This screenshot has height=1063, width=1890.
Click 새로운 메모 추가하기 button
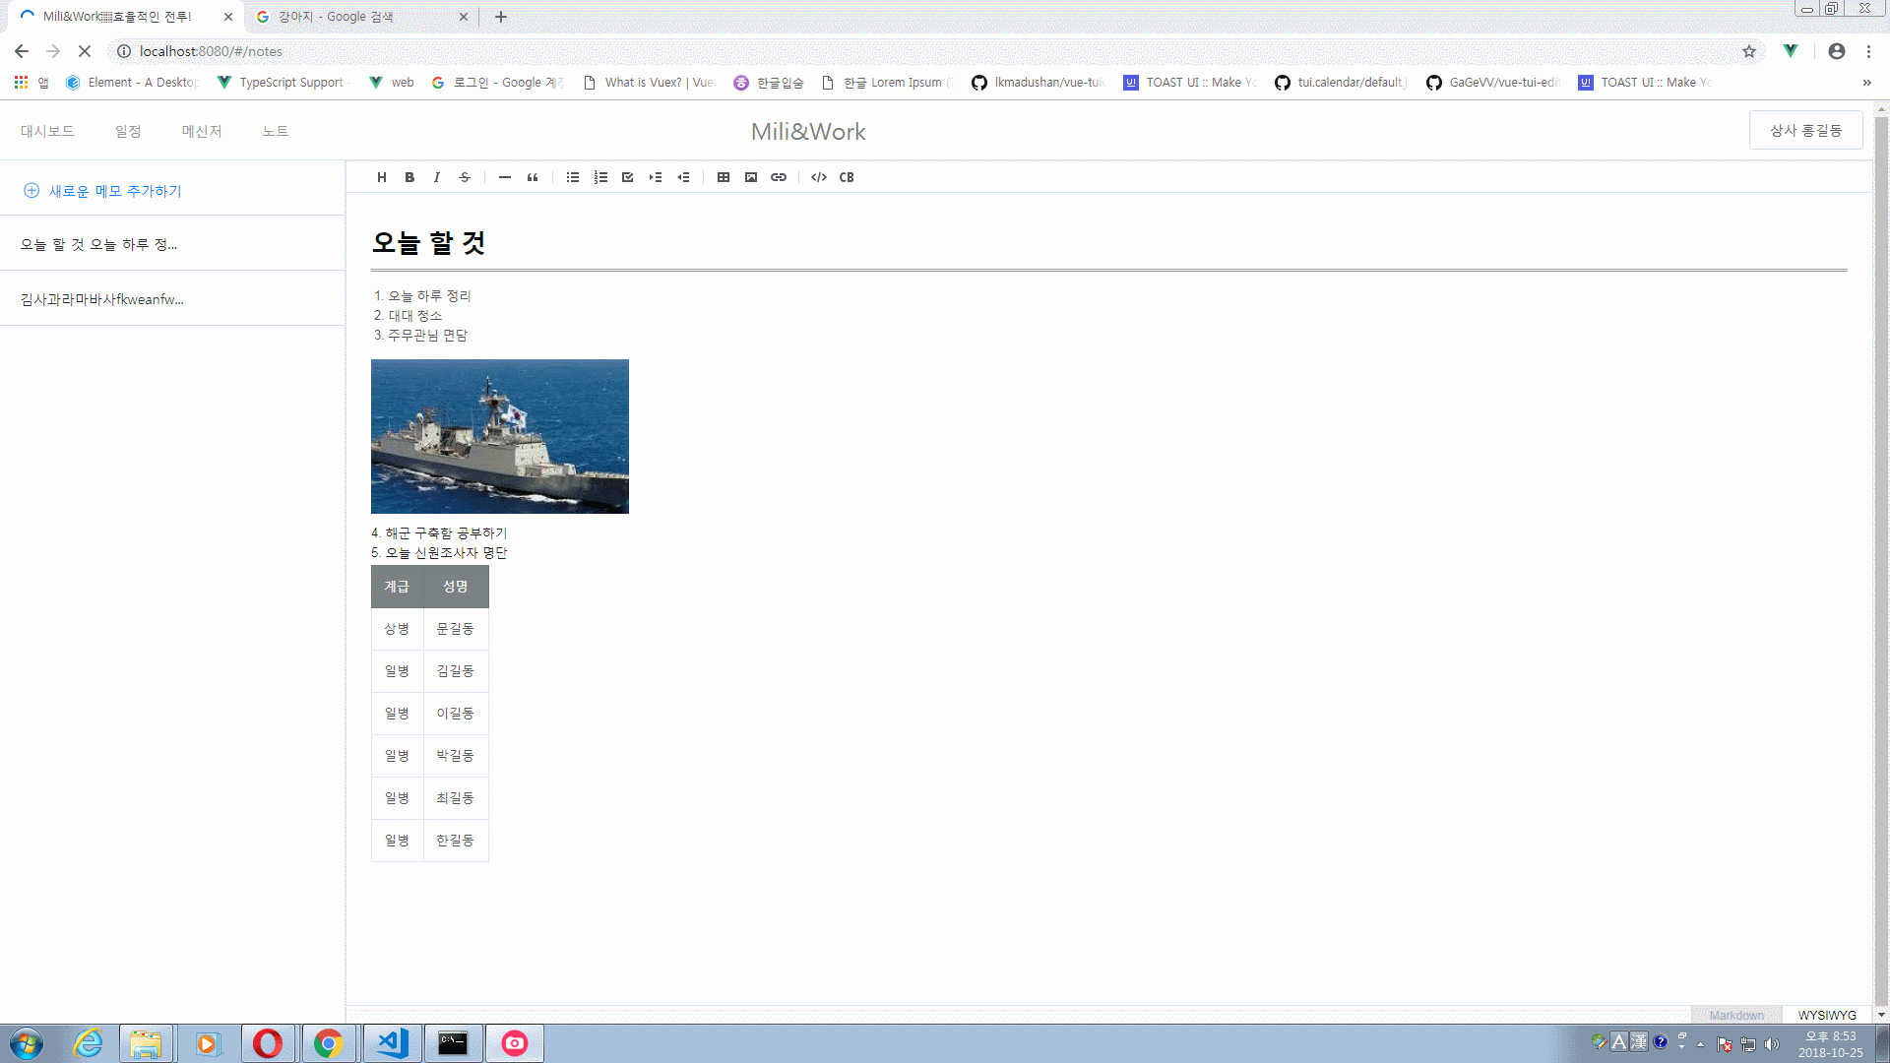click(x=103, y=191)
